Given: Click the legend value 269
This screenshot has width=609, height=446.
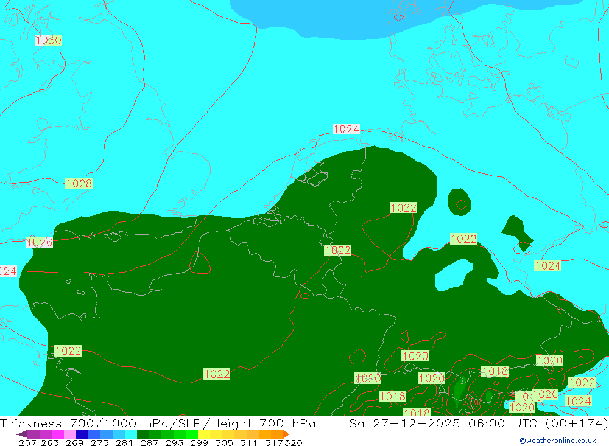Looking at the screenshot, I should pos(74,443).
